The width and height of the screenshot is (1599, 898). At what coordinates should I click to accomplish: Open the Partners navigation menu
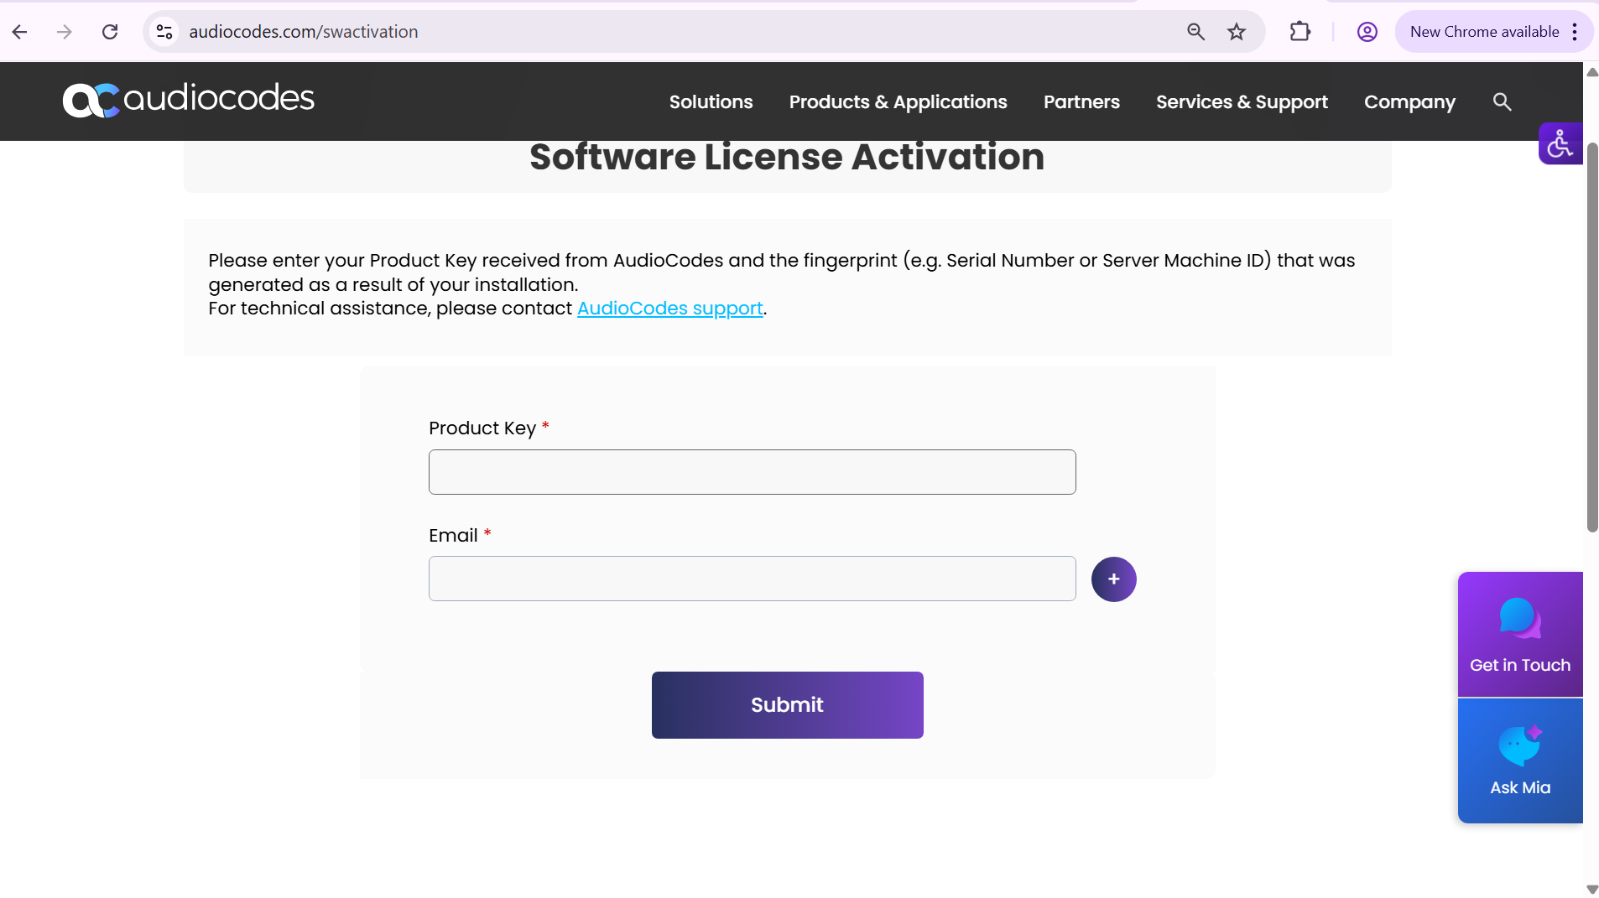(x=1081, y=101)
